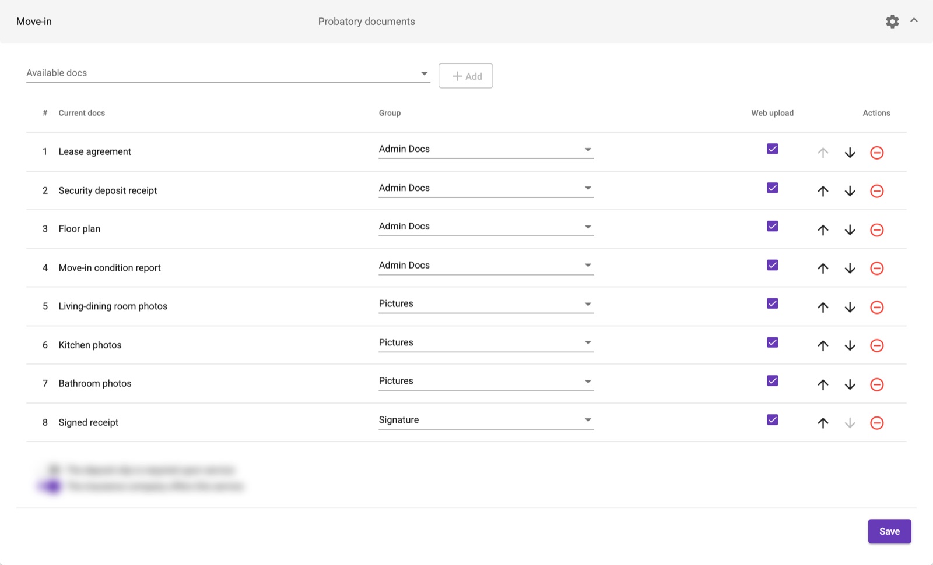Collapse the Move-in panel with the chevron
Viewport: 933px width, 565px height.
coord(914,20)
